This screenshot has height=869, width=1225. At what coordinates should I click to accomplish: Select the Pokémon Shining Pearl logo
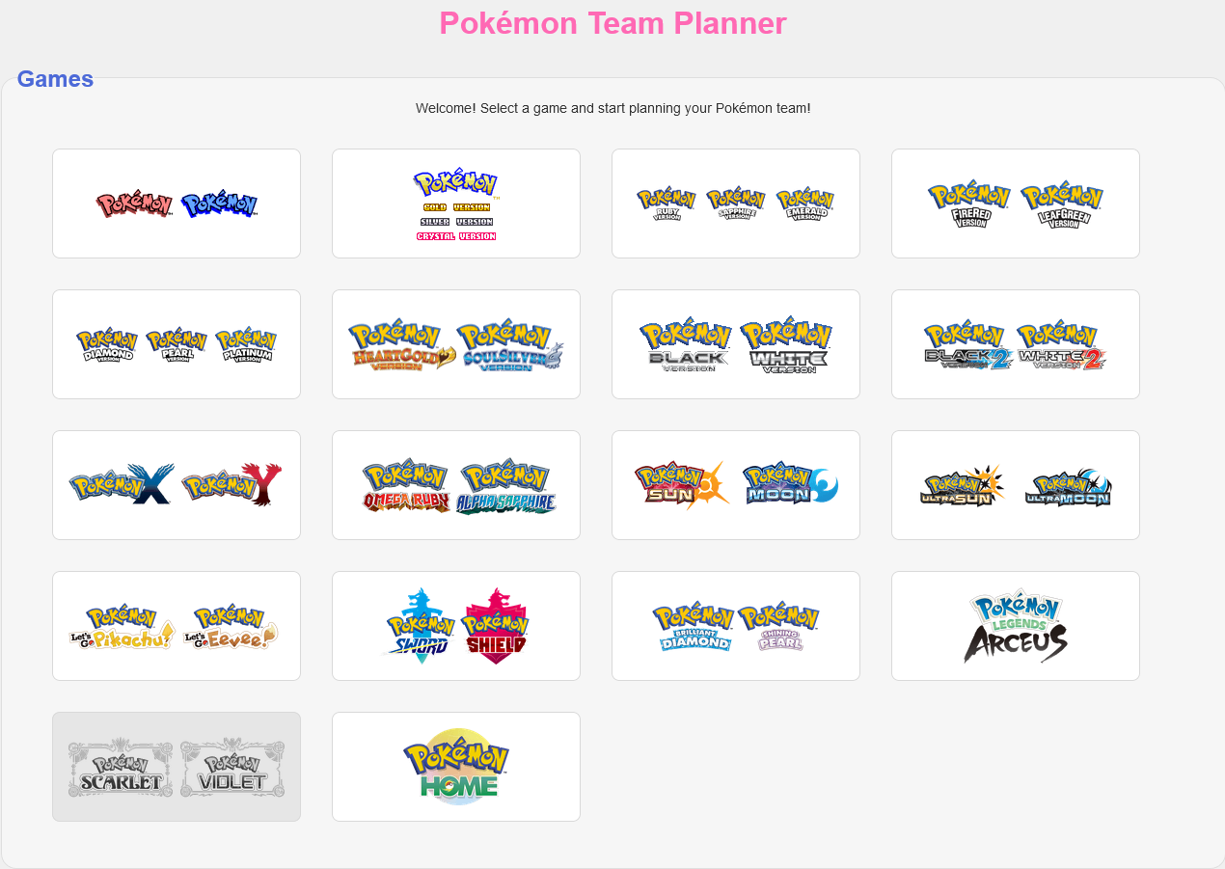(778, 626)
